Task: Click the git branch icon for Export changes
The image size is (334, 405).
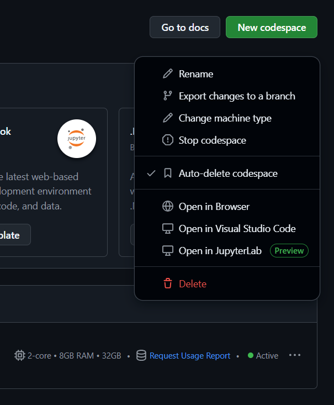Action: click(x=168, y=96)
